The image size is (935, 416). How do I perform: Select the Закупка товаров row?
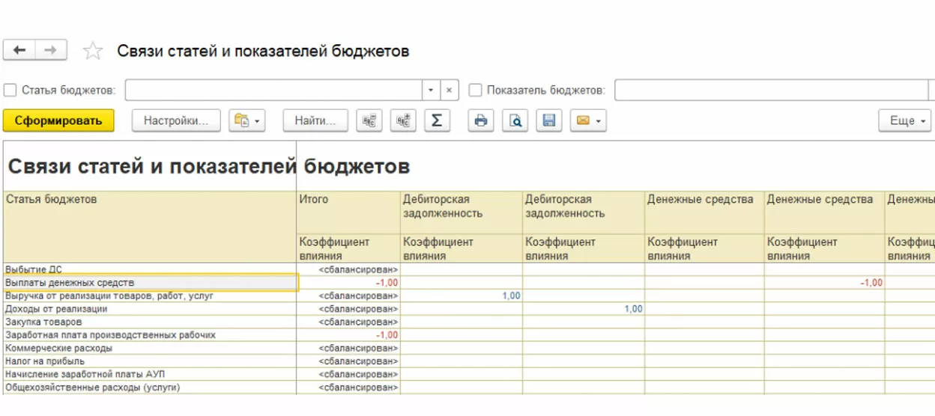(150, 322)
